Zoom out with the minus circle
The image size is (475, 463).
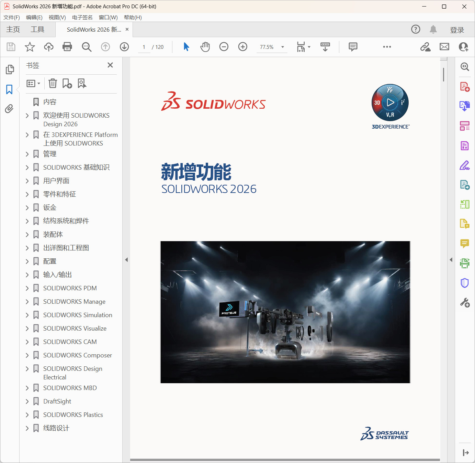point(224,47)
